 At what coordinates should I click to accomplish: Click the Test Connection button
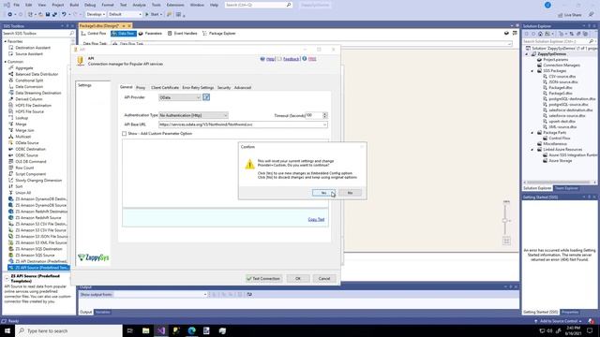[x=263, y=279]
